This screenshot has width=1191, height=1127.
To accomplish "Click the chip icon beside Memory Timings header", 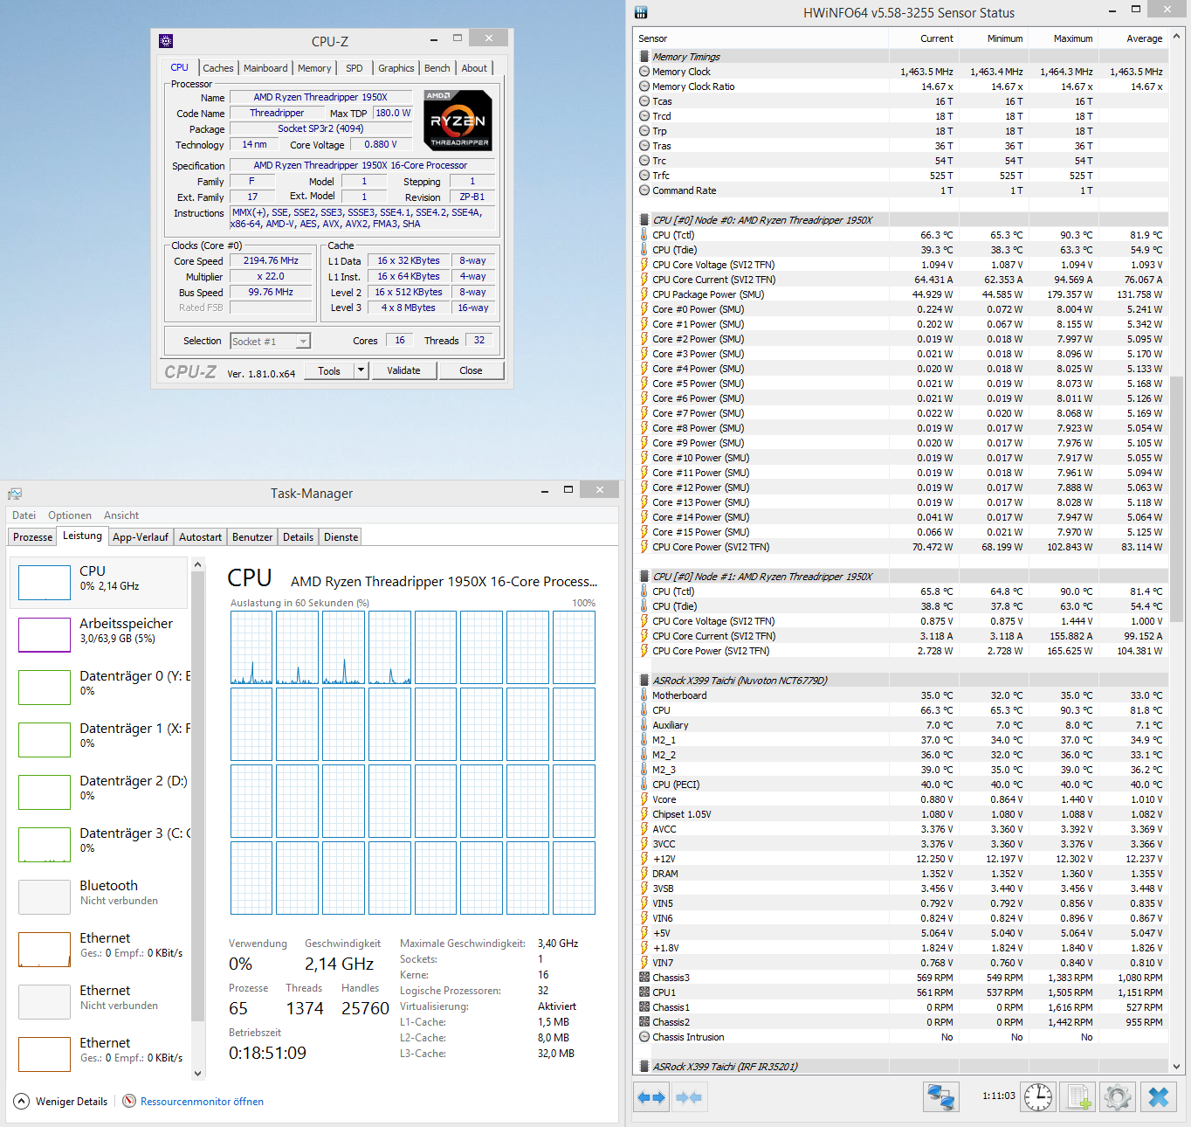I will coord(644,57).
